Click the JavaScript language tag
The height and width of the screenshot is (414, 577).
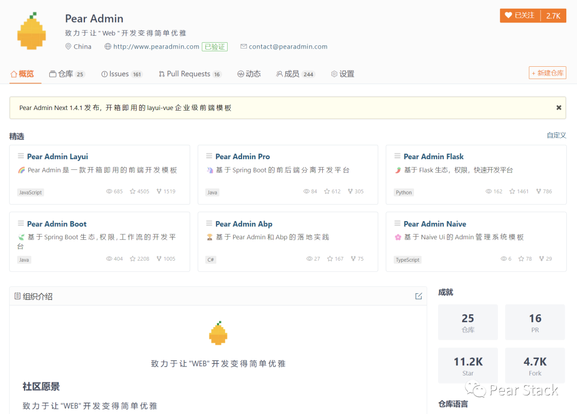[30, 192]
